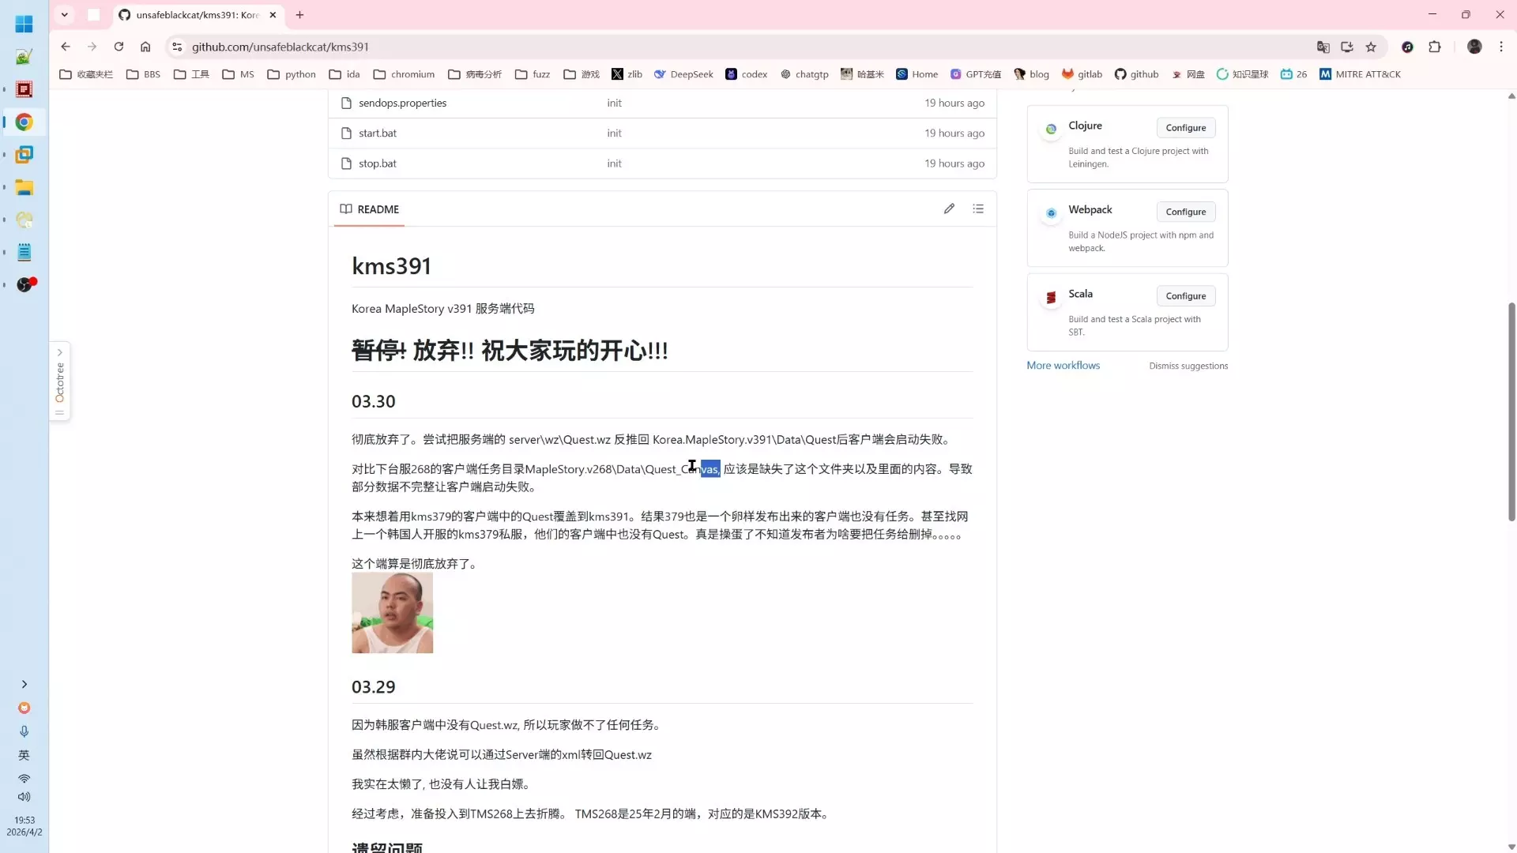Open the python bookmarks folder
Screen dimensions: 1517x853
pyautogui.click(x=292, y=74)
